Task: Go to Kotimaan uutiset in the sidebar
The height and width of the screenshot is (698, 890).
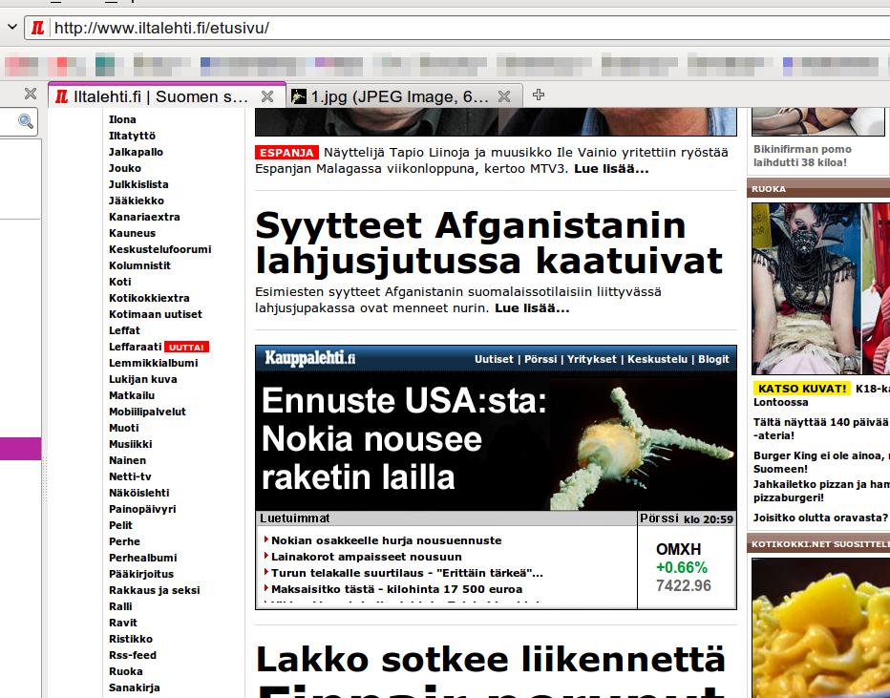Action: coord(156,314)
